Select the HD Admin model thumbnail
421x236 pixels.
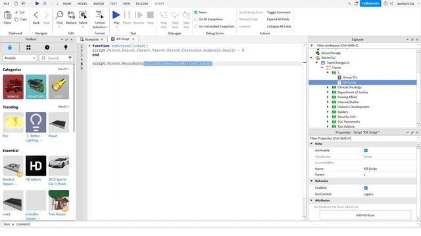pos(36,166)
